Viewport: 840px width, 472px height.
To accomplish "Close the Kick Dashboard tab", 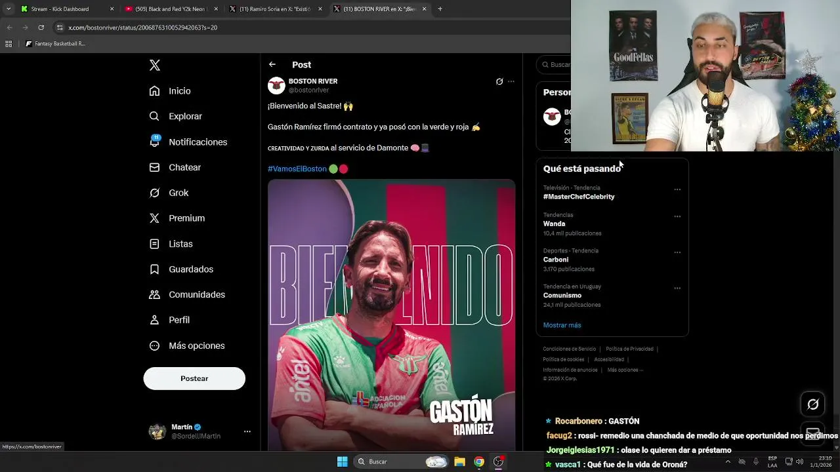I will pyautogui.click(x=112, y=9).
